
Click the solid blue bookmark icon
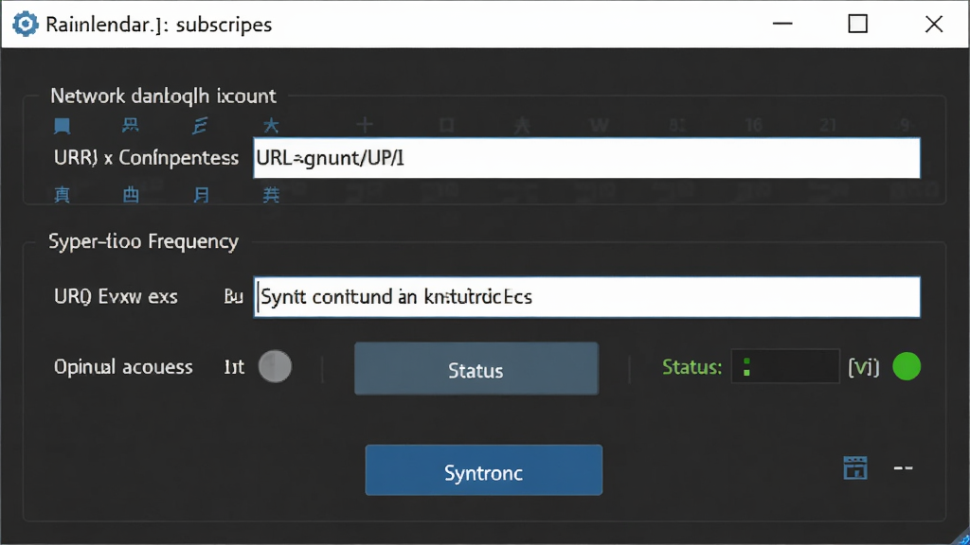pyautogui.click(x=62, y=126)
